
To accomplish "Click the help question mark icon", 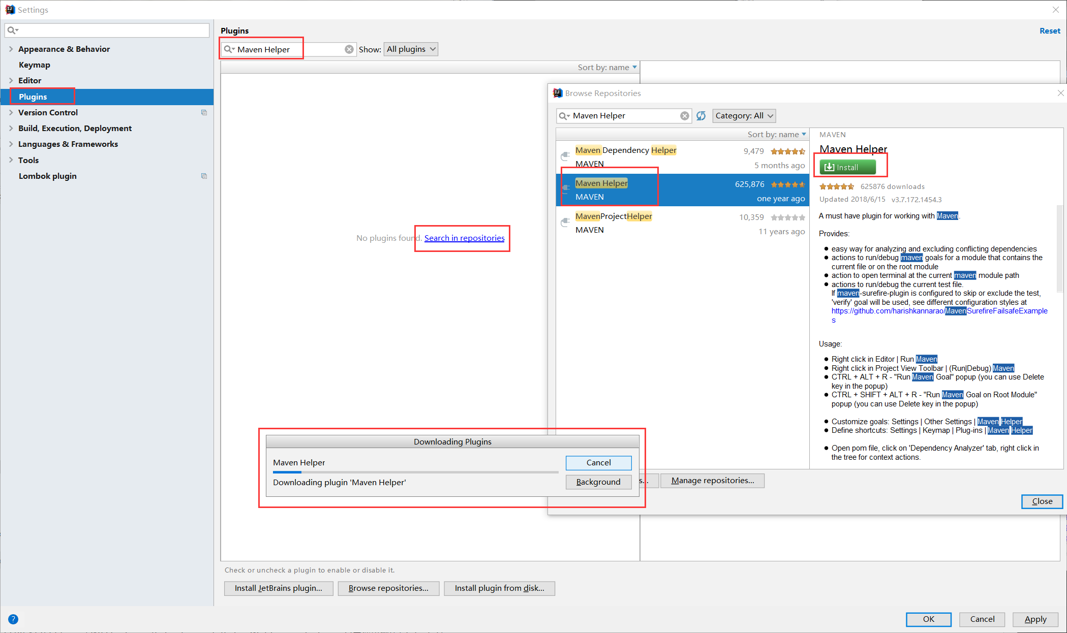I will 13,619.
